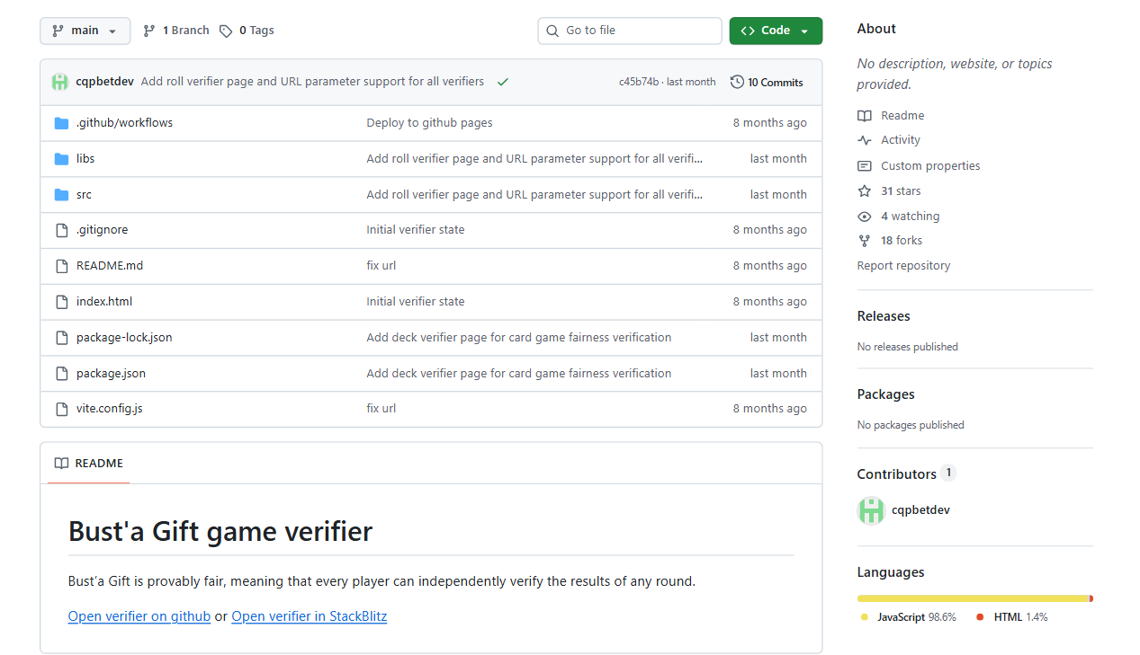Open the 10 Commits history
The height and width of the screenshot is (655, 1140).
[767, 82]
